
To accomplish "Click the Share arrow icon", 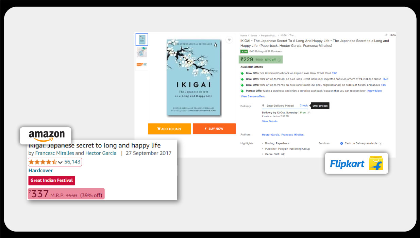I will tap(386, 35).
